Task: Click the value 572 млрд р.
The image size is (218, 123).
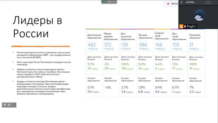Action: click(109, 46)
